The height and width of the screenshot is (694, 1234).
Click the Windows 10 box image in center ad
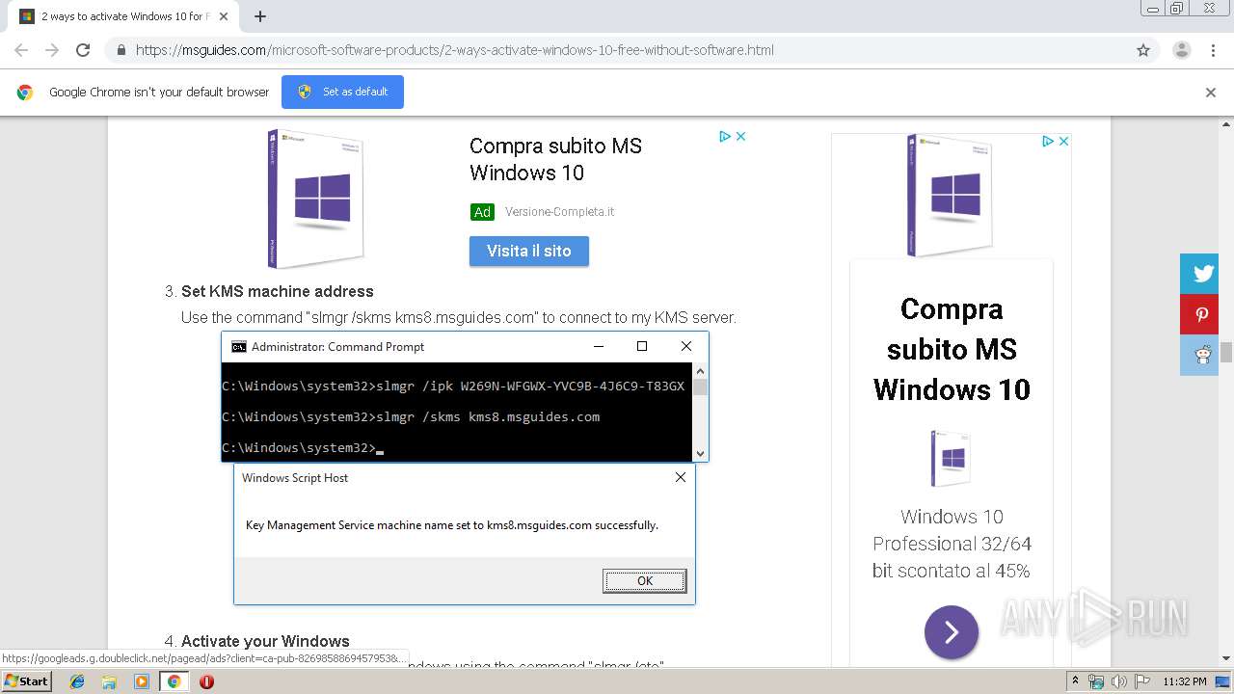[315, 199]
